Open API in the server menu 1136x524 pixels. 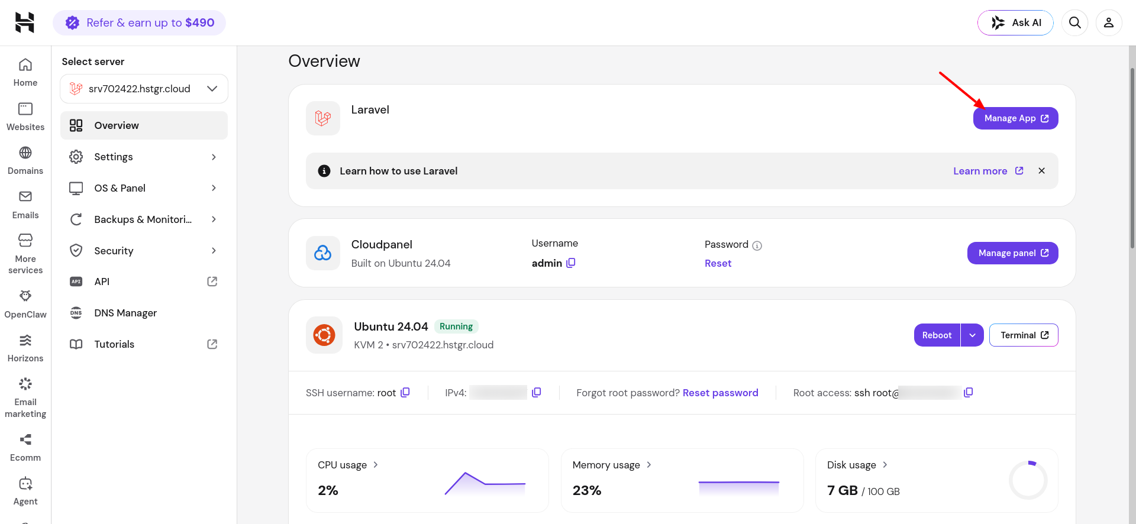click(144, 282)
